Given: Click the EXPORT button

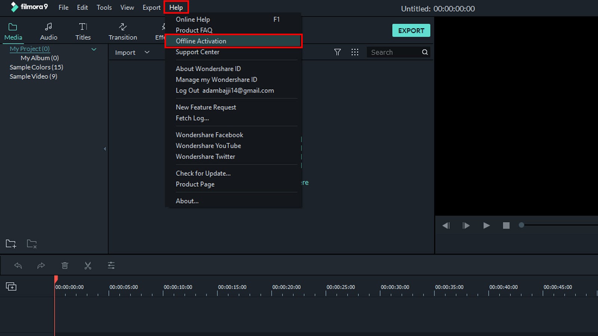Looking at the screenshot, I should (411, 31).
